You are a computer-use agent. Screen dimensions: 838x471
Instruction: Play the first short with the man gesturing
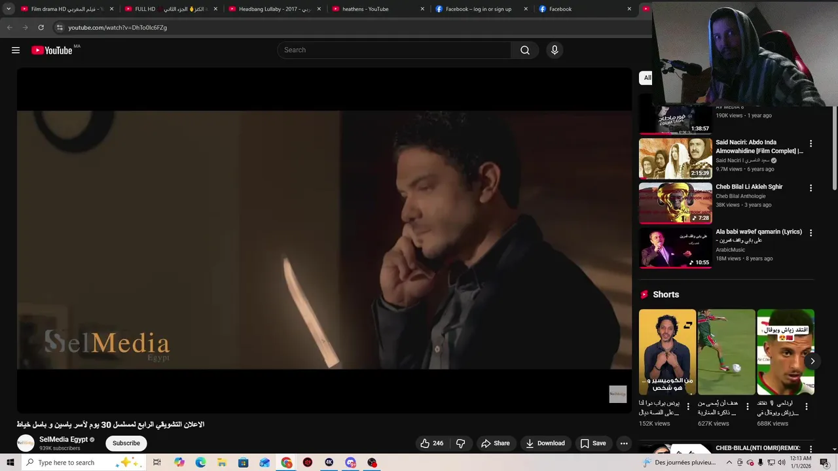coord(667,352)
